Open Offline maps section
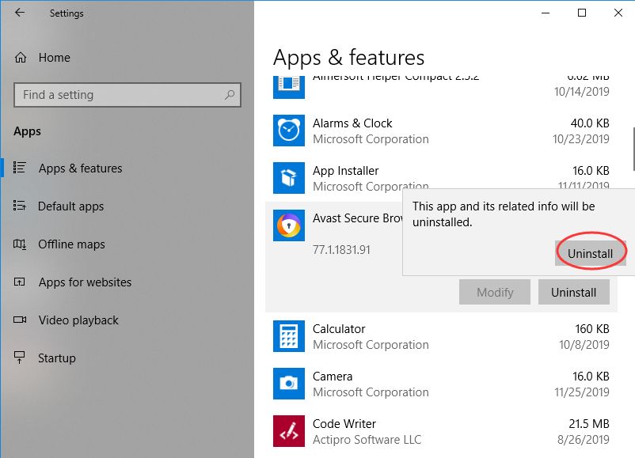The width and height of the screenshot is (635, 458). tap(71, 244)
